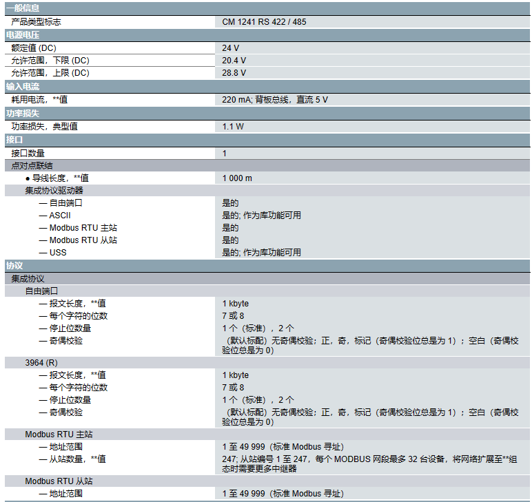This screenshot has height=502, width=532.
Task: Click the '24 V' value
Action: [x=230, y=48]
